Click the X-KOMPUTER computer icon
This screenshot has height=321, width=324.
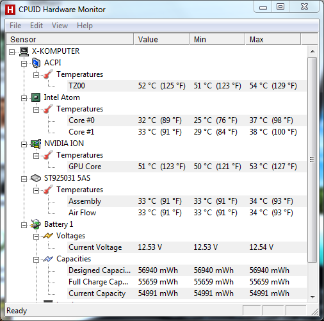point(24,51)
